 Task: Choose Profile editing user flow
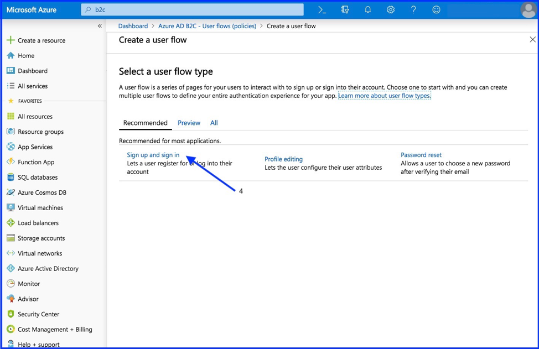click(283, 159)
